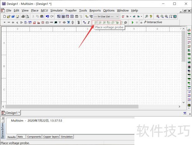Screen dimensions: 192x145
Task: Place an indicator component
Action: [x=43, y=22]
